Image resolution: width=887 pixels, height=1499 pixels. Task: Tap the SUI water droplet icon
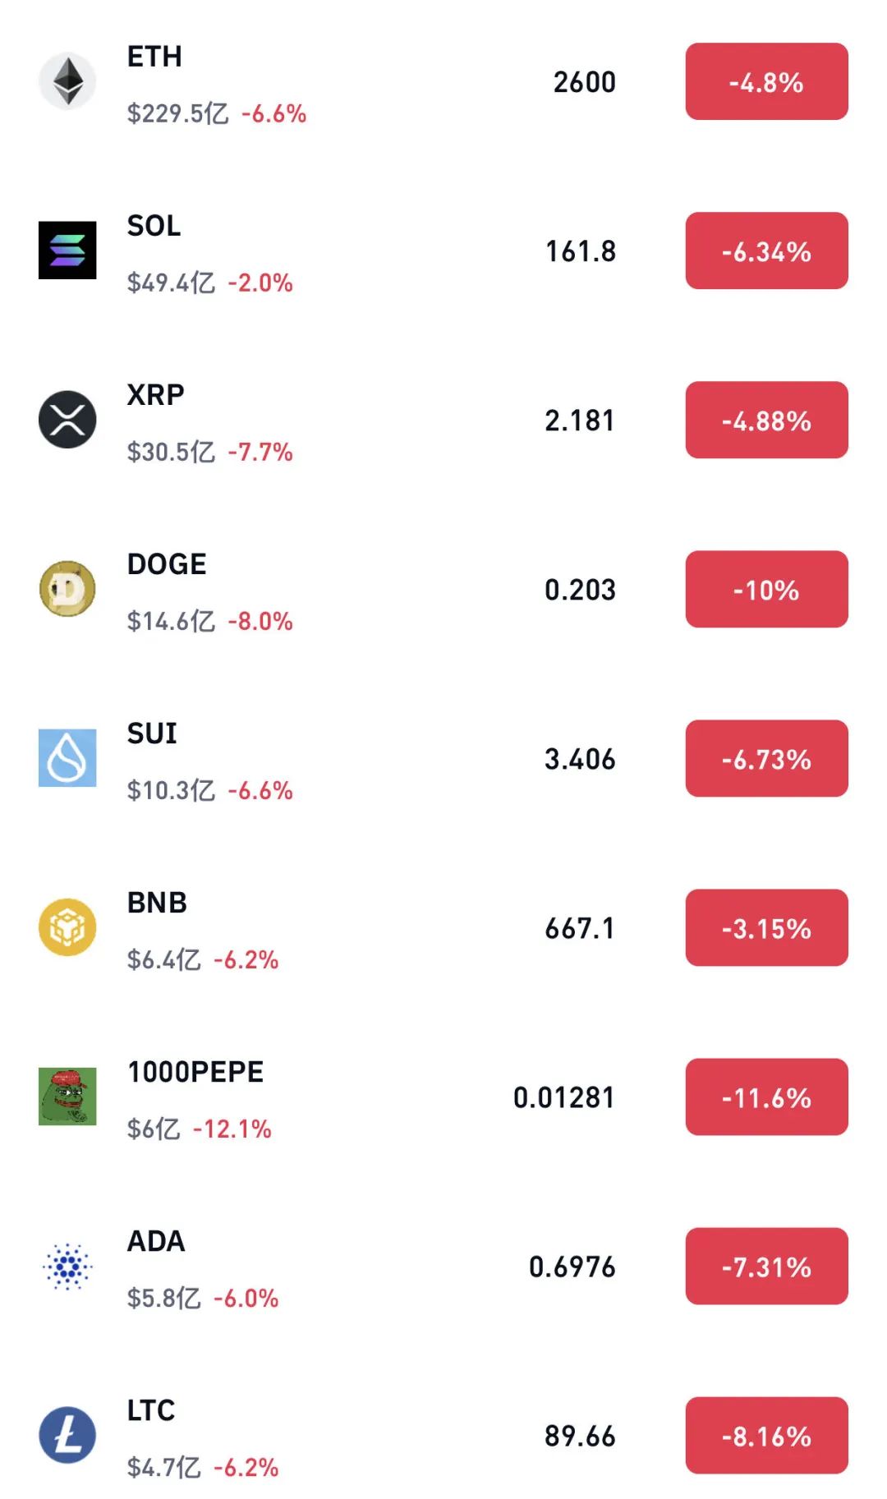point(67,758)
